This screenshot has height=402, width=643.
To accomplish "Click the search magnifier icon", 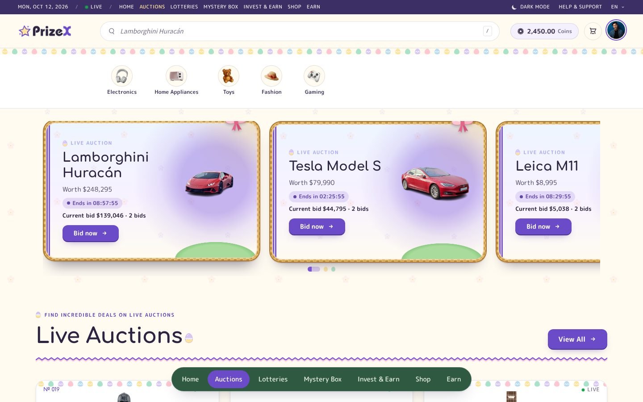I will coord(112,31).
